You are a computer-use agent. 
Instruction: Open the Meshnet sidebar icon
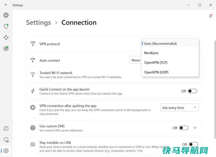click(x=6, y=37)
